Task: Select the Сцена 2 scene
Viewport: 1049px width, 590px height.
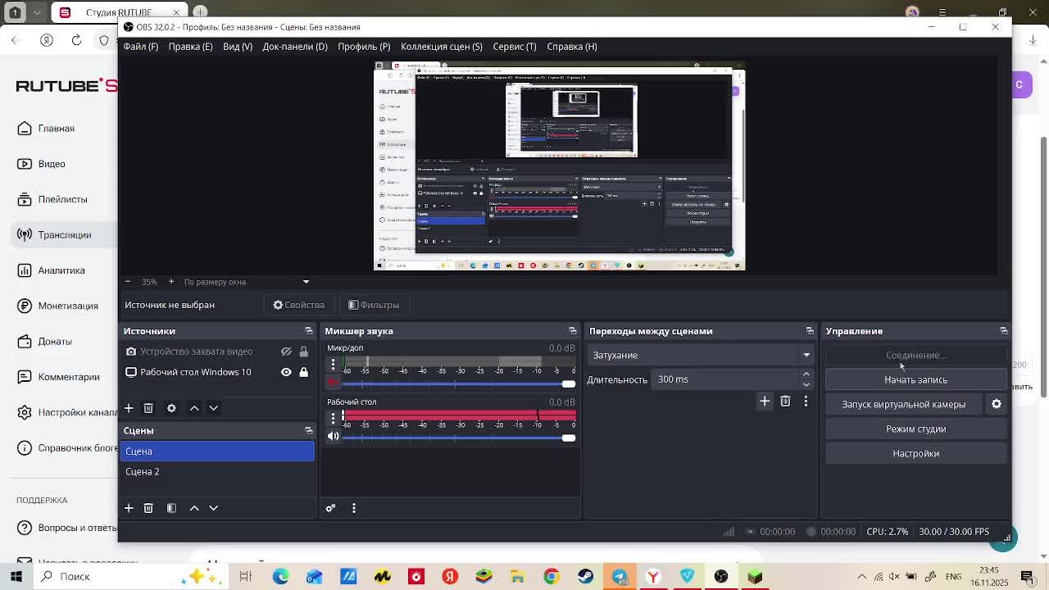Action: (x=217, y=471)
